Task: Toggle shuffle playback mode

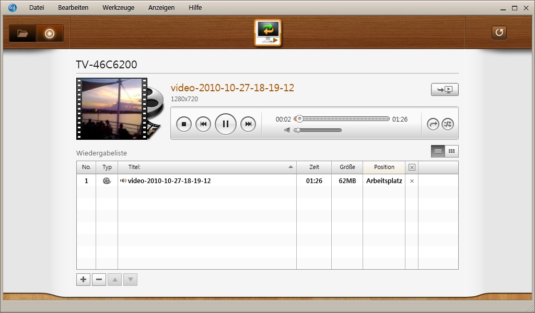Action: coord(448,124)
